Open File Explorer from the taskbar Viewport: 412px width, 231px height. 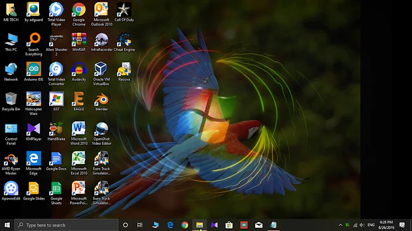click(200, 225)
